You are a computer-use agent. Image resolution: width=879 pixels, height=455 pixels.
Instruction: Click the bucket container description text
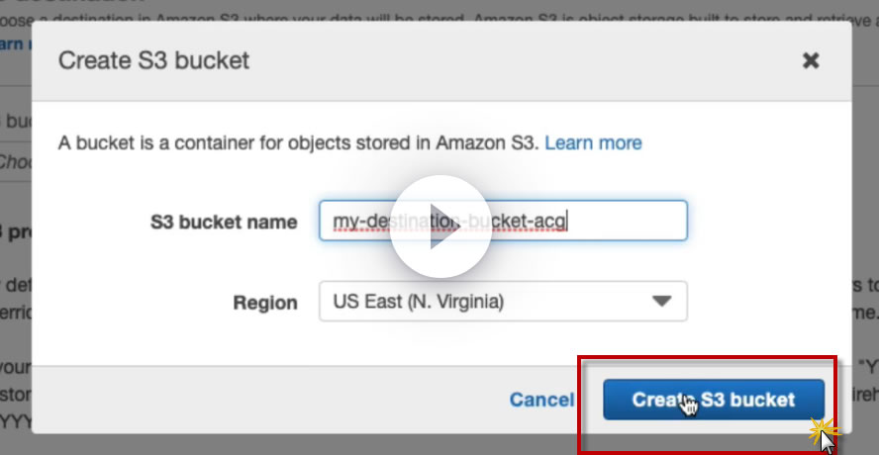coord(297,142)
